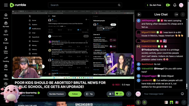Open the notifications bell
The height and width of the screenshot is (106, 189).
tap(175, 5)
